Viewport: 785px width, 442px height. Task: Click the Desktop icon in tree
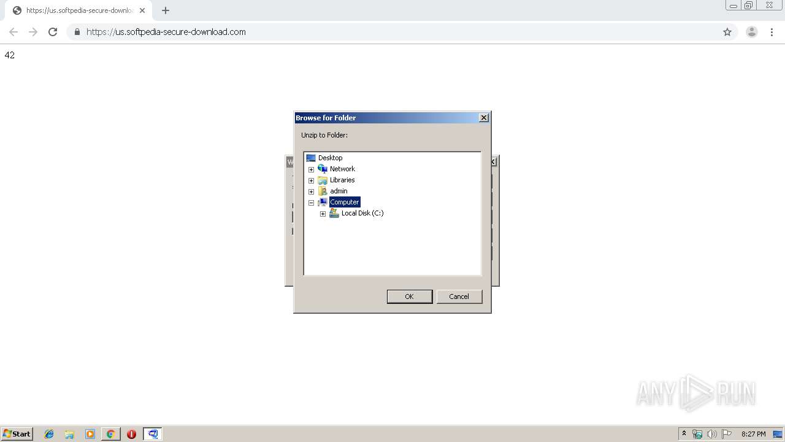[x=311, y=158]
